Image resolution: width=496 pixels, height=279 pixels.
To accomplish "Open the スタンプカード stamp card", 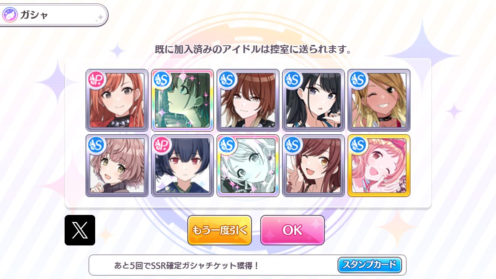I will pos(369,265).
